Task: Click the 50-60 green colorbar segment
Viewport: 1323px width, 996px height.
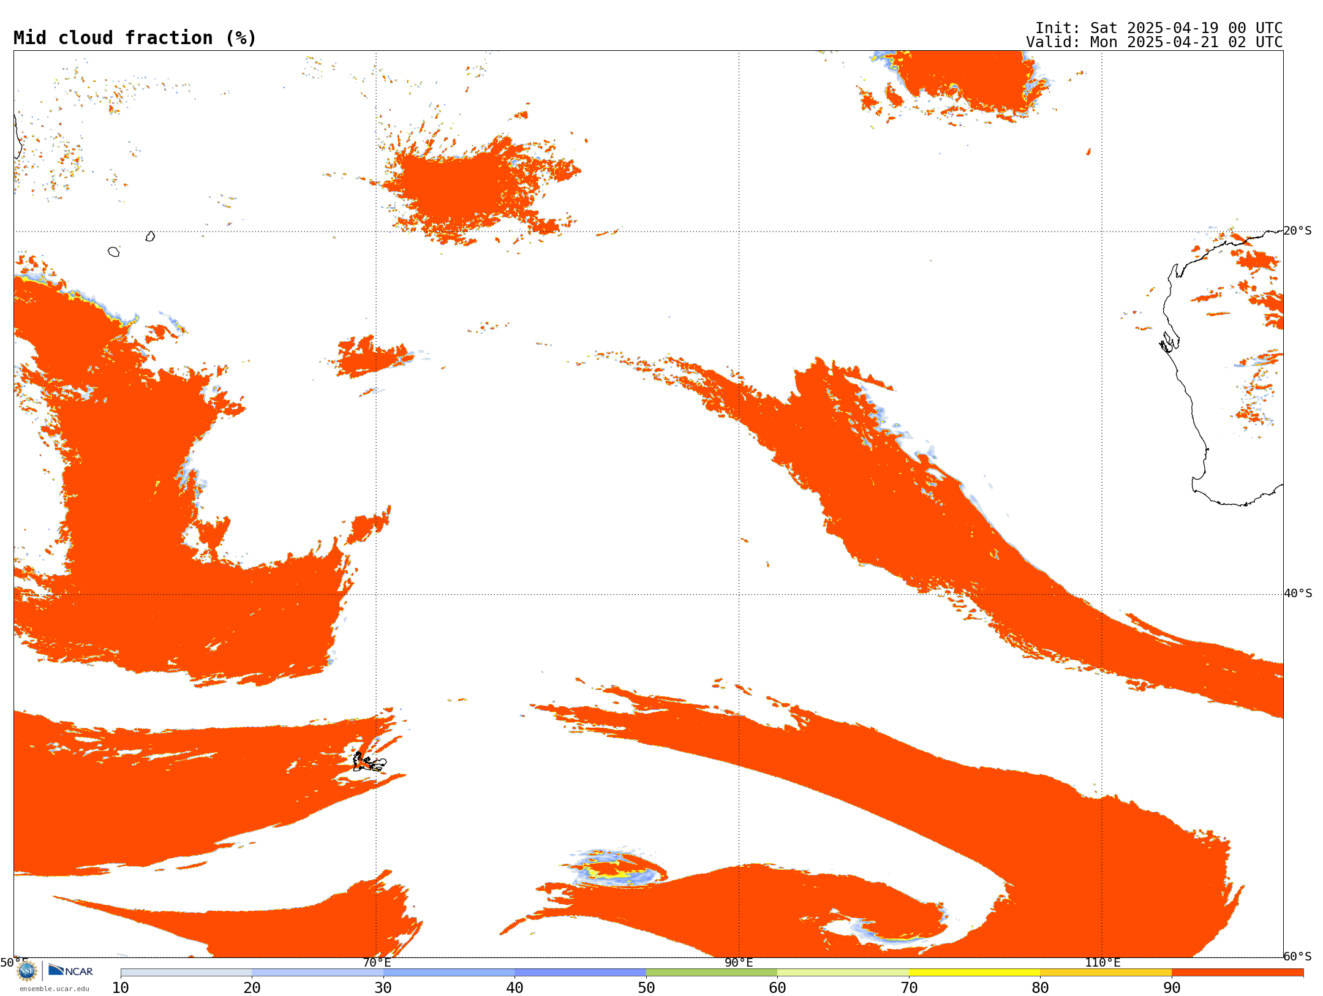Action: (712, 973)
